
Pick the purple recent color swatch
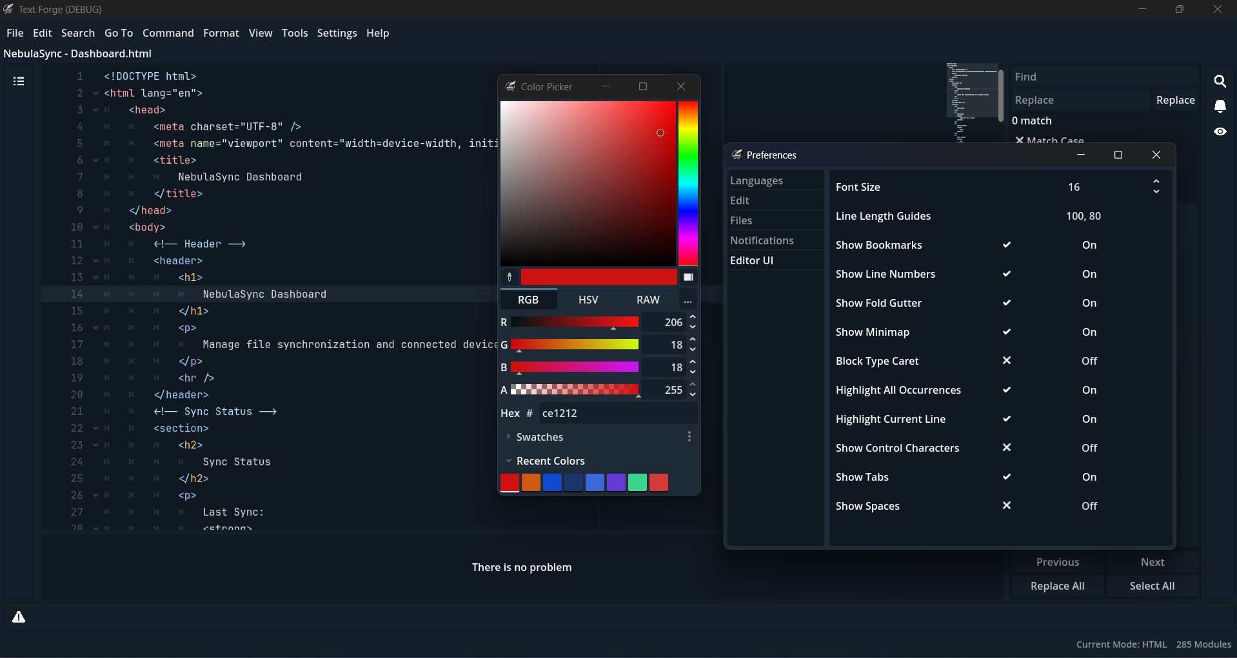pos(616,483)
